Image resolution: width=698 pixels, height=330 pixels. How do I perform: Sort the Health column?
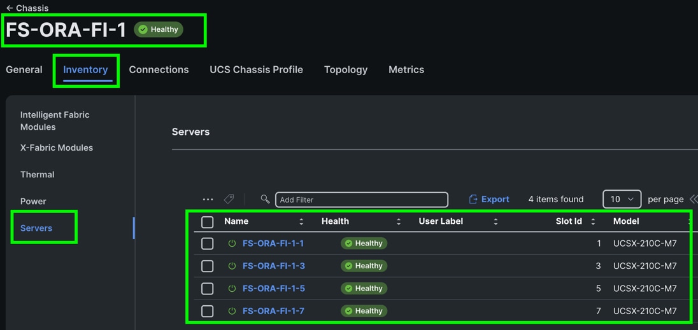[x=399, y=222]
